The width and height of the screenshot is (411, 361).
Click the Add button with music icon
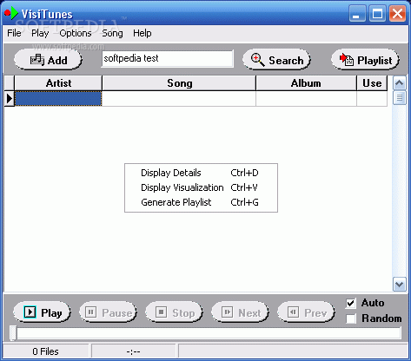tap(48, 60)
